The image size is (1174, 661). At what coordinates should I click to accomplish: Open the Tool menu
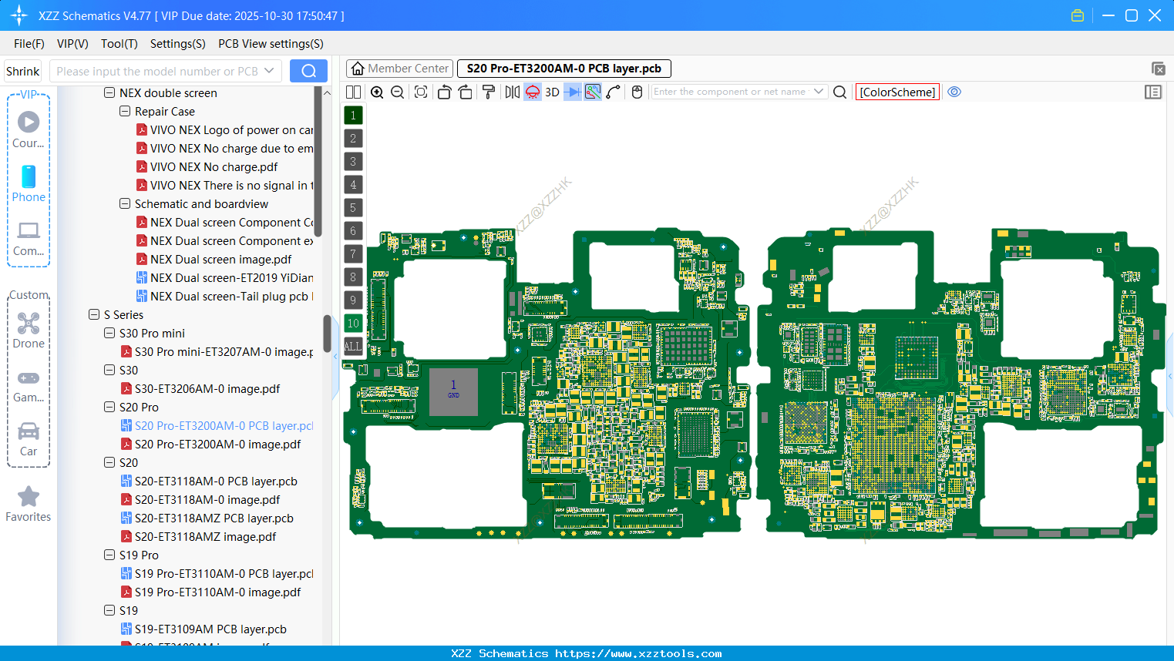pos(119,44)
